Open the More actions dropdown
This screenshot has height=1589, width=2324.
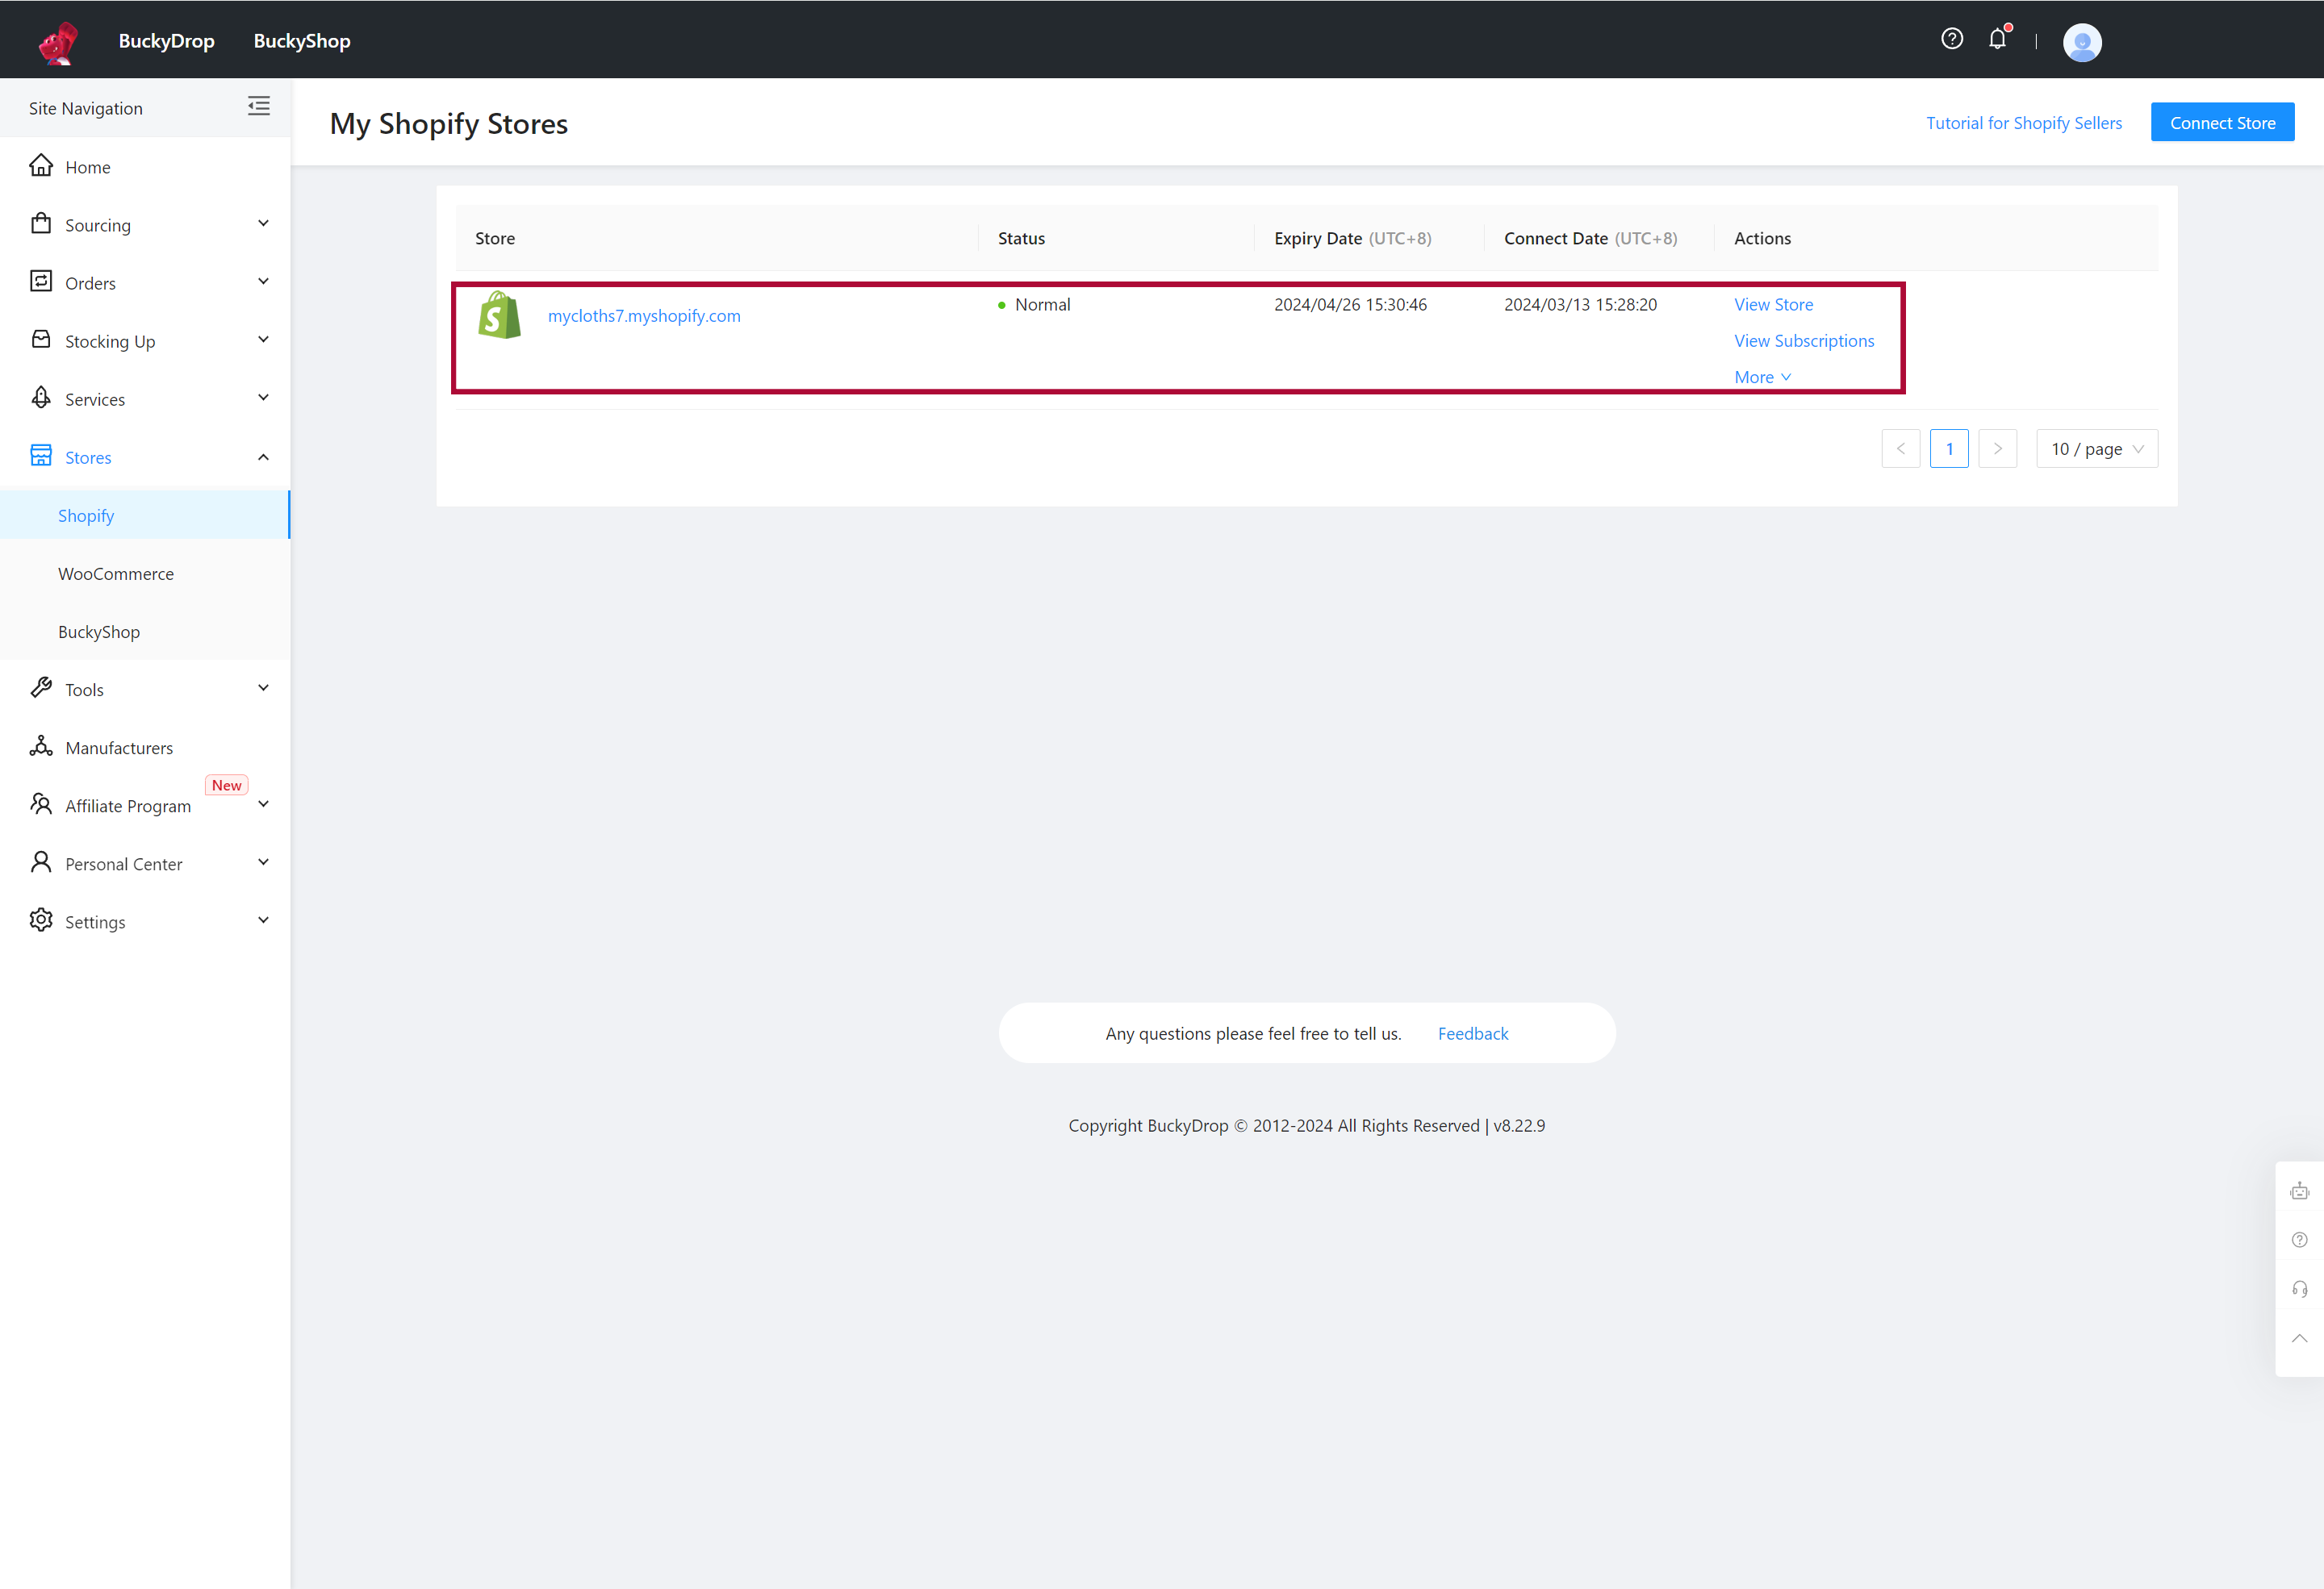(1761, 377)
